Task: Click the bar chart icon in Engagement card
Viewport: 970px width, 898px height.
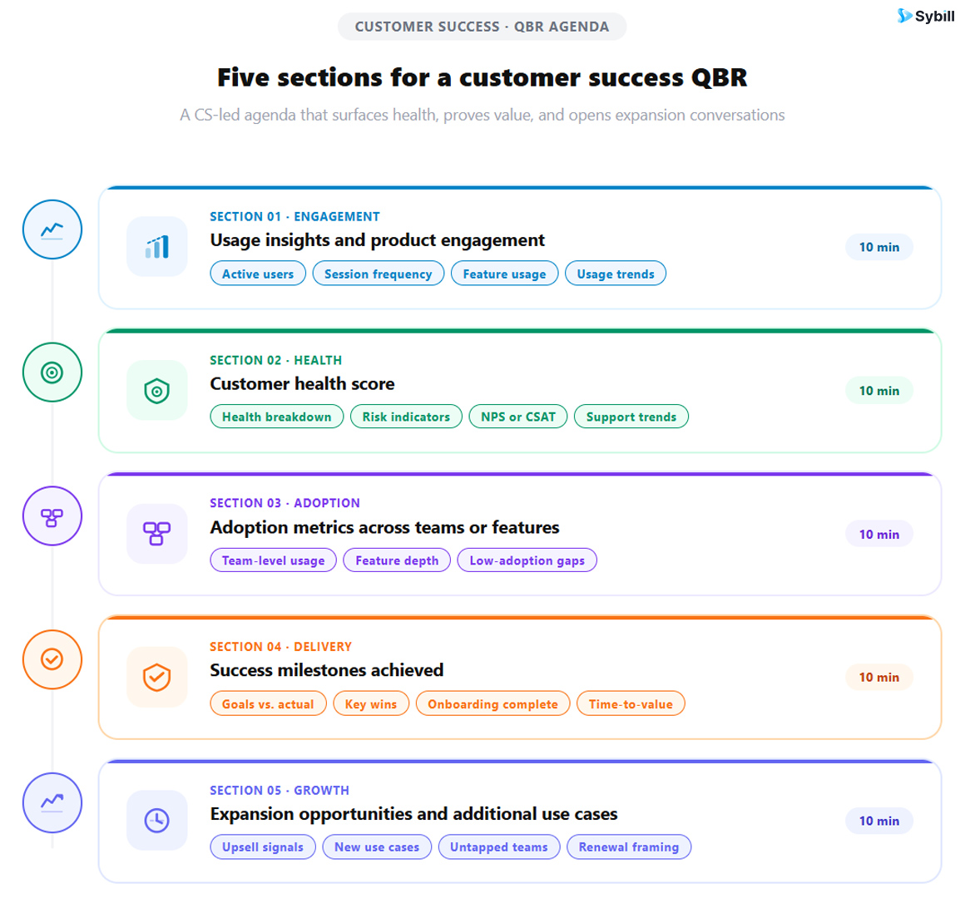Action: point(157,247)
